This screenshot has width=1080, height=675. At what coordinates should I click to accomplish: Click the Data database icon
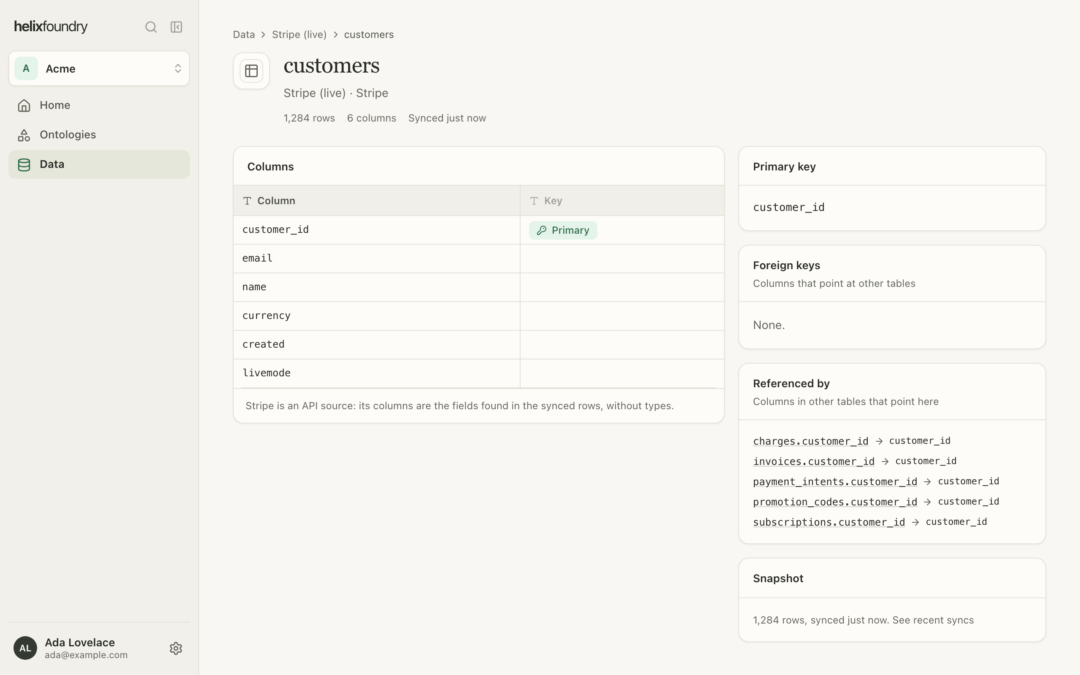24,164
